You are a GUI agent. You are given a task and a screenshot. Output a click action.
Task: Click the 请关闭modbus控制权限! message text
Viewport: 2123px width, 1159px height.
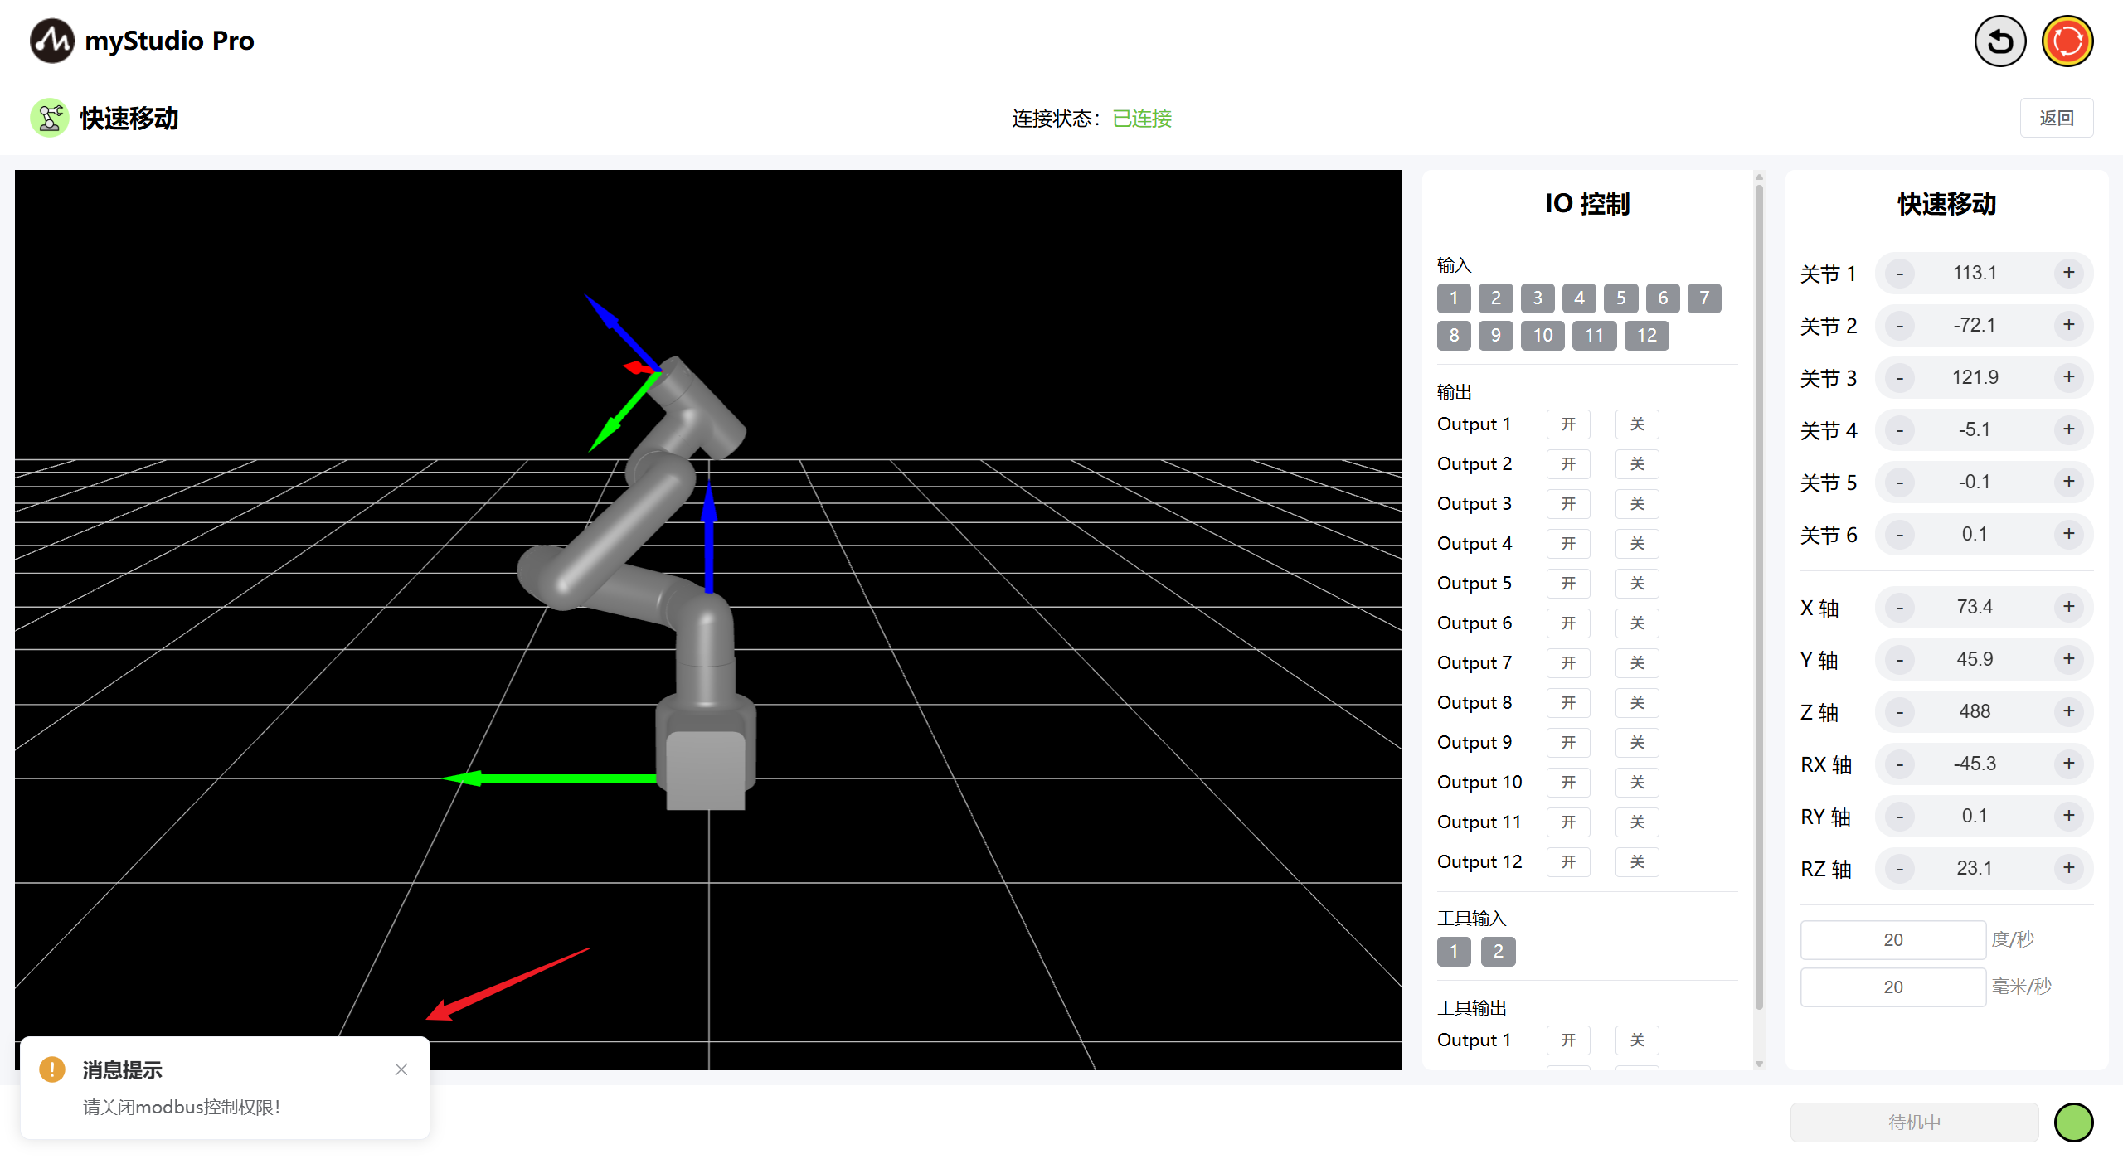pos(182,1108)
